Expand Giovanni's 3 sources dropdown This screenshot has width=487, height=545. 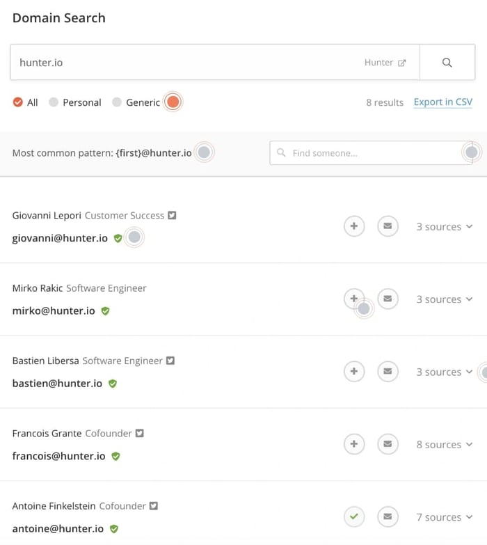pyautogui.click(x=444, y=227)
